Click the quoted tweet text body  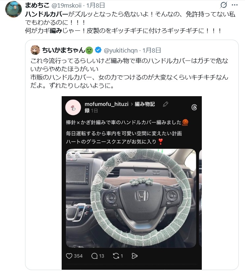point(129,73)
